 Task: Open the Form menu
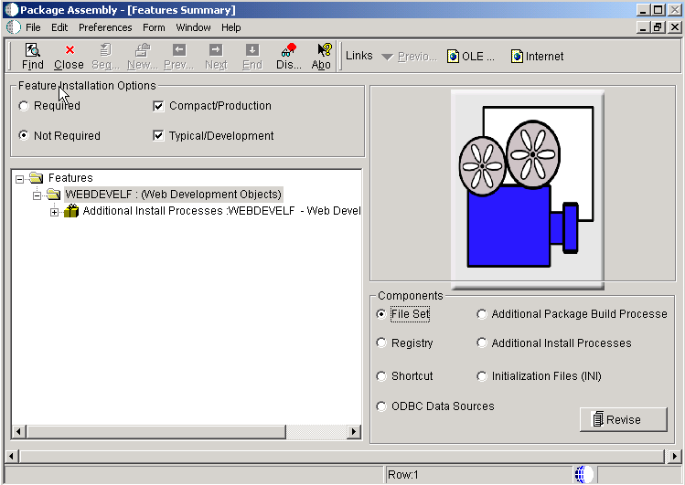(x=154, y=27)
